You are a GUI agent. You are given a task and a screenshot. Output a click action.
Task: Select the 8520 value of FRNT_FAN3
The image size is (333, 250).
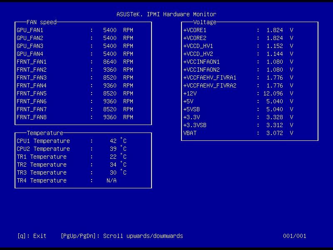pos(110,77)
